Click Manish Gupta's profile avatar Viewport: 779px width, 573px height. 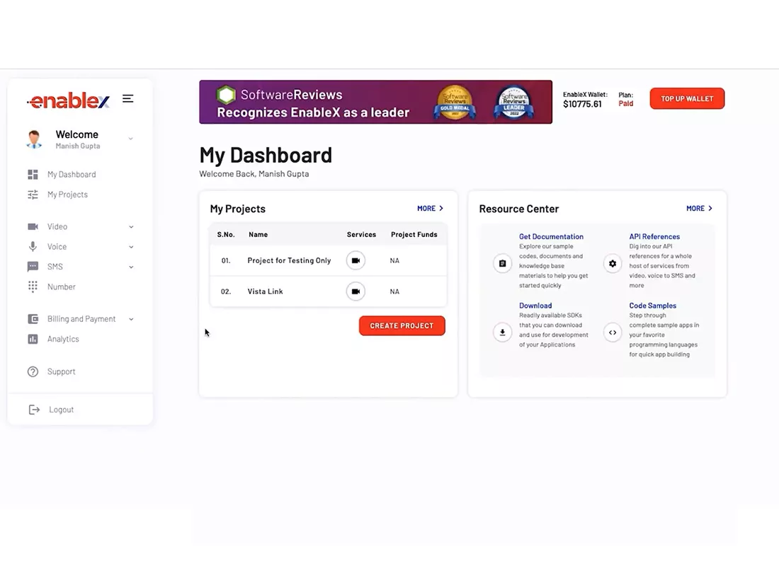coord(34,139)
